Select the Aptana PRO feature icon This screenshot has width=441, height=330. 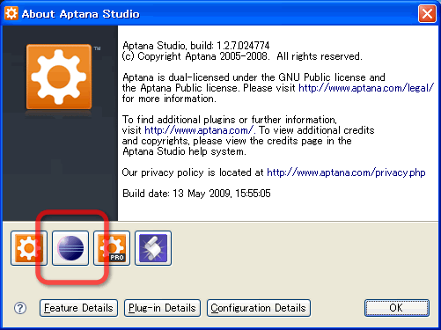click(x=112, y=248)
